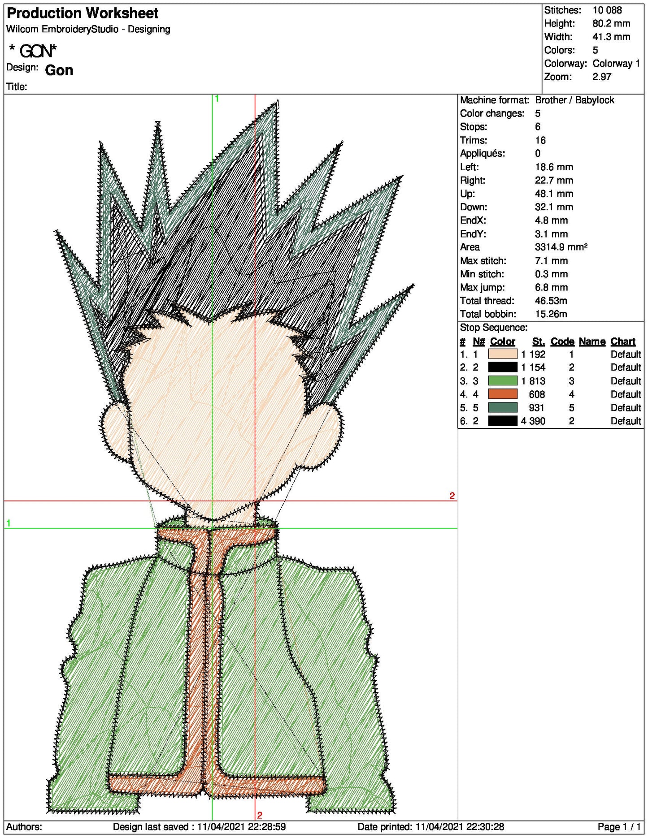Click the black color swatch in row 6

tap(502, 421)
